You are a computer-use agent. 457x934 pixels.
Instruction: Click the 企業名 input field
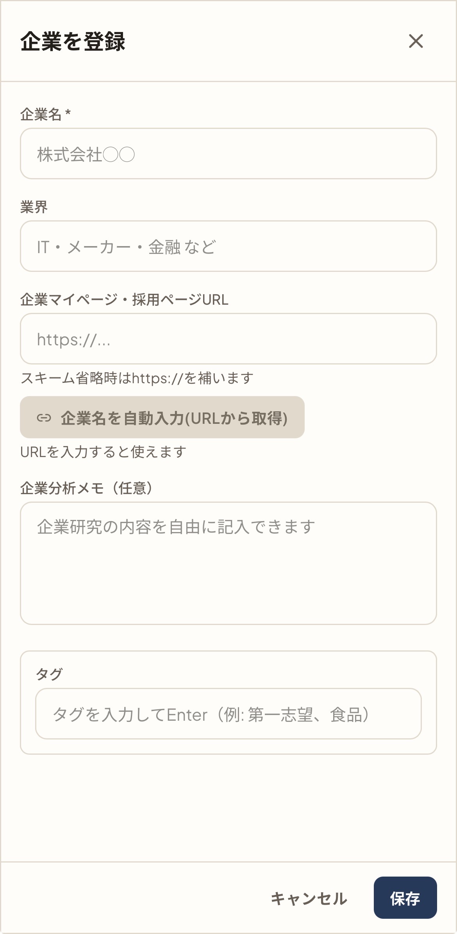tap(228, 154)
